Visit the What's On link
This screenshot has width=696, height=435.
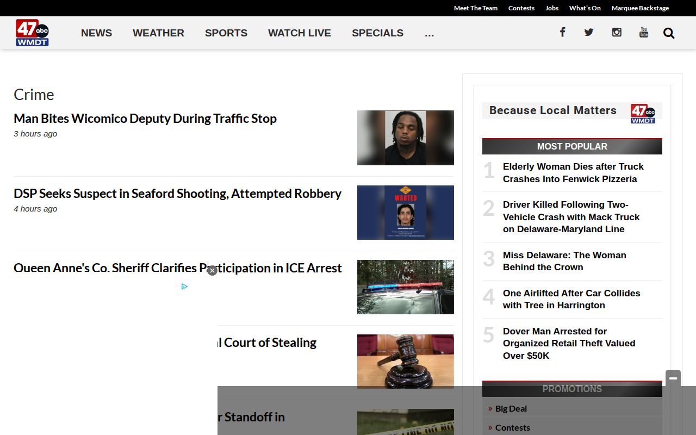pyautogui.click(x=585, y=8)
